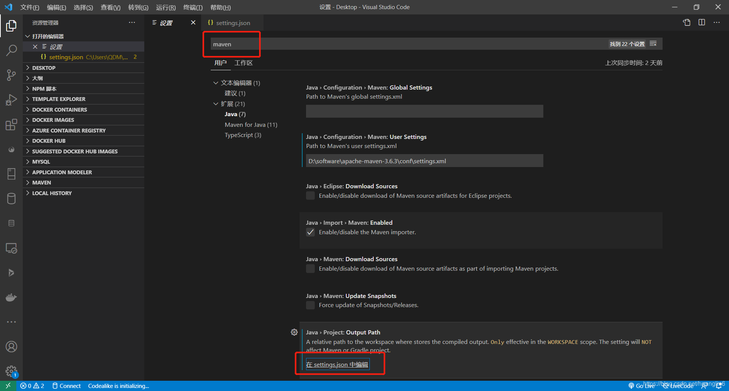Viewport: 729px width, 391px height.
Task: Open settings.json from open editors list
Action: point(84,57)
